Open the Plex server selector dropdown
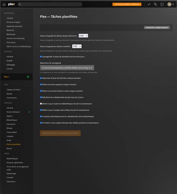The image size is (177, 194). point(7,77)
